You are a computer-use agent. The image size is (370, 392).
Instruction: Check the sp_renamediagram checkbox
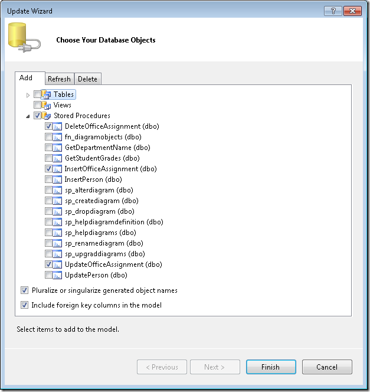pyautogui.click(x=48, y=243)
